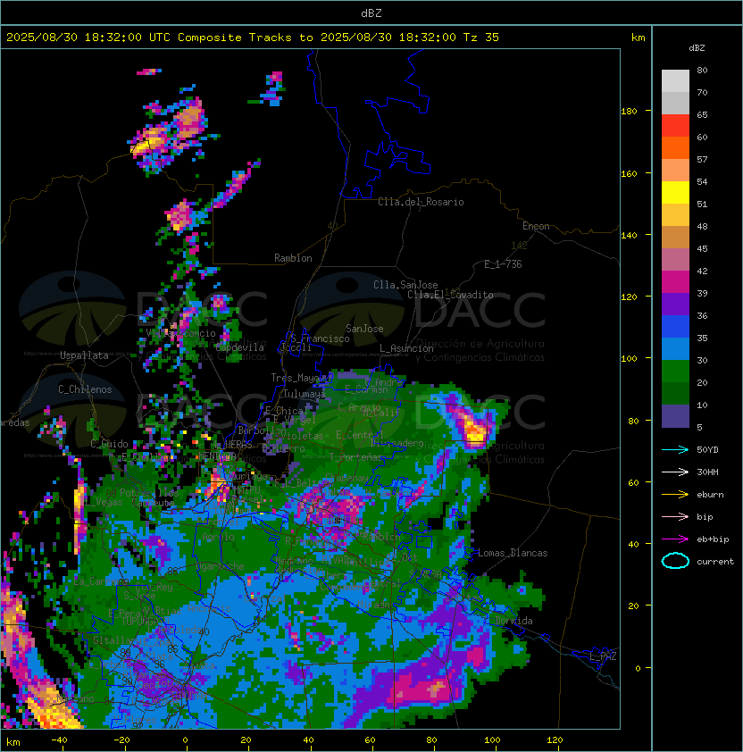Click the 'Capdevila' map label
Image resolution: width=743 pixels, height=752 pixels.
point(239,347)
